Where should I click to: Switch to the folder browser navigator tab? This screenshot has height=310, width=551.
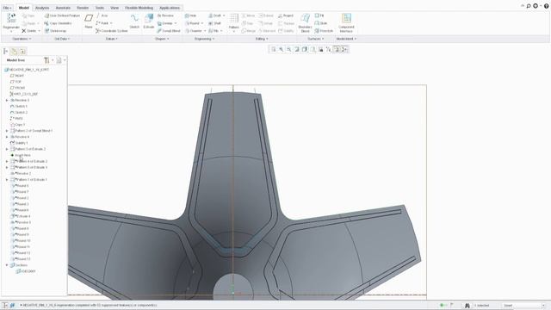[14, 52]
